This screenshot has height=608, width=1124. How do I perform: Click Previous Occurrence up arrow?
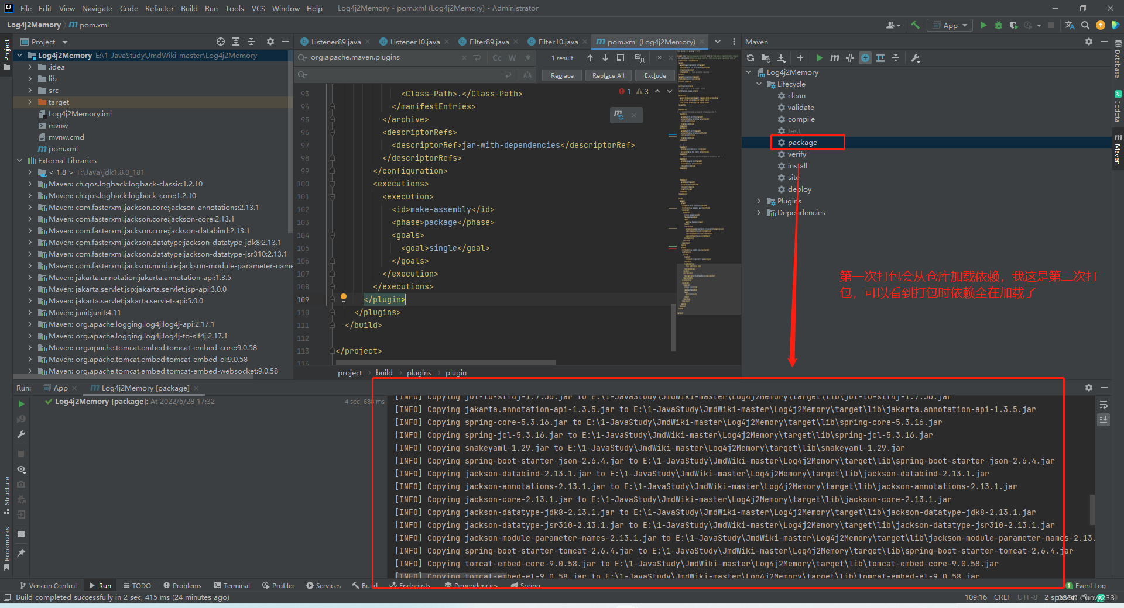590,58
